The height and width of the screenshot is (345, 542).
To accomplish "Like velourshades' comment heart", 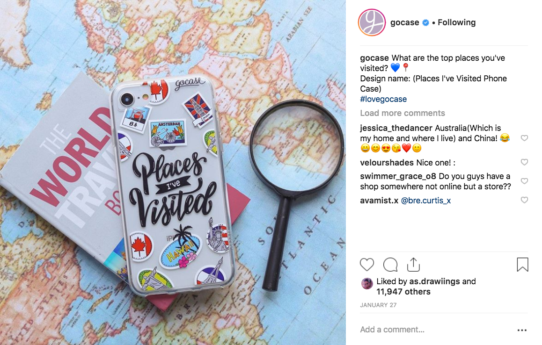I will click(x=524, y=162).
